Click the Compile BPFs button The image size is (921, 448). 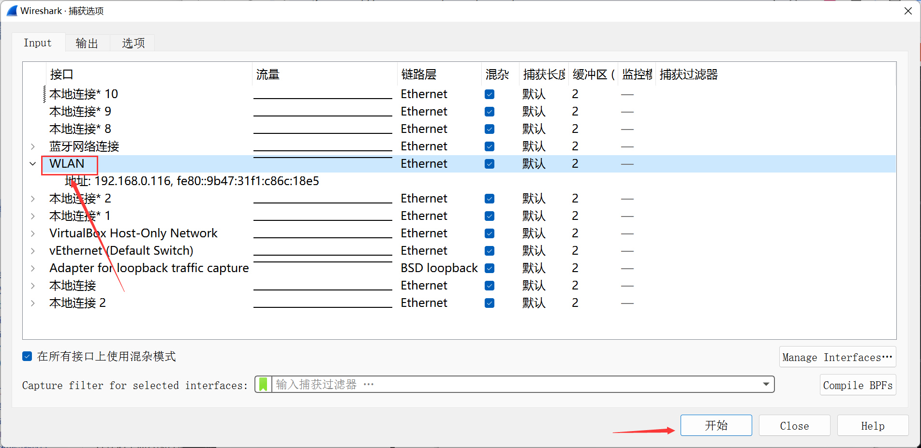858,385
